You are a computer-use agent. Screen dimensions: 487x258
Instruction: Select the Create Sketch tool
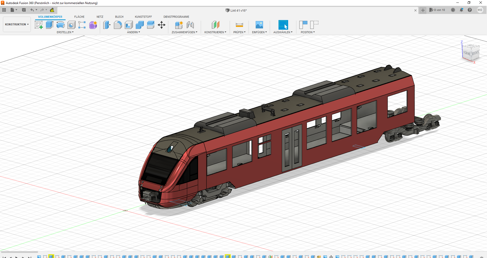coord(39,25)
